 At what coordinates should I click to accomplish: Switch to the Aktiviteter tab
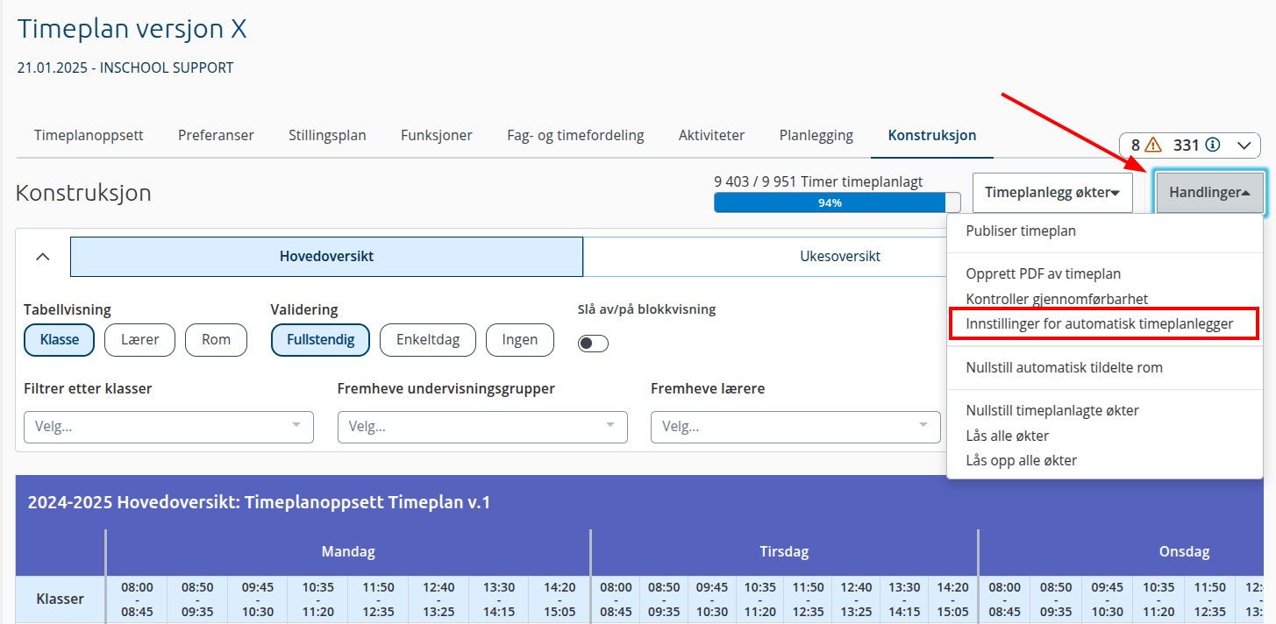[x=711, y=135]
